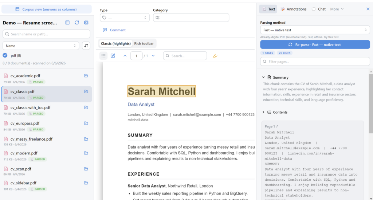Click the document Search field
The height and width of the screenshot is (200, 373).
click(185, 56)
